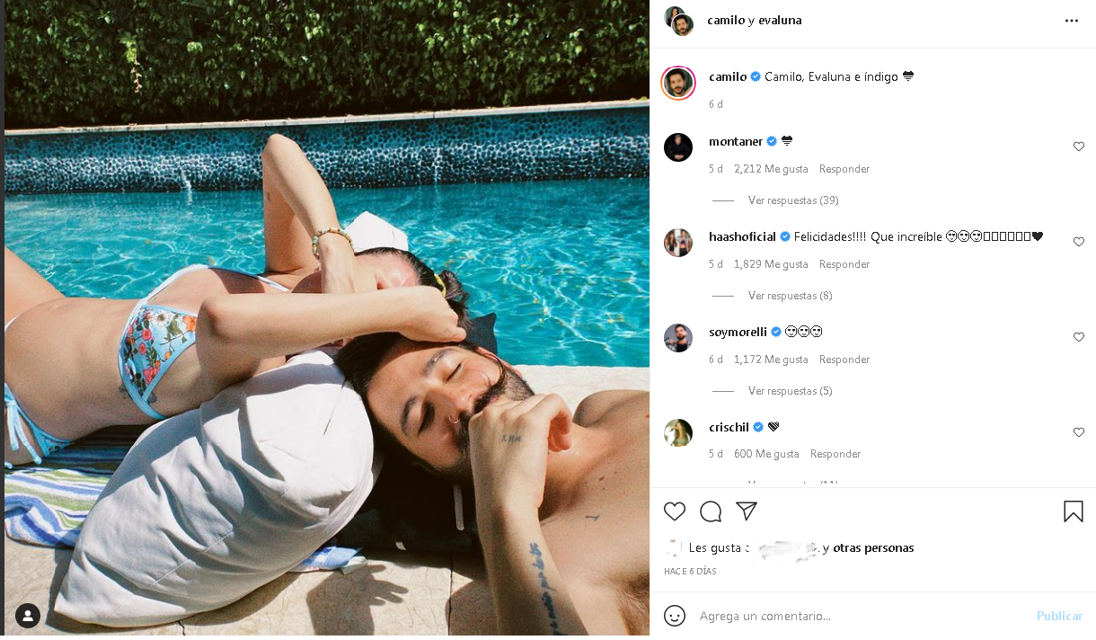Like montaner's comment

tap(1079, 147)
